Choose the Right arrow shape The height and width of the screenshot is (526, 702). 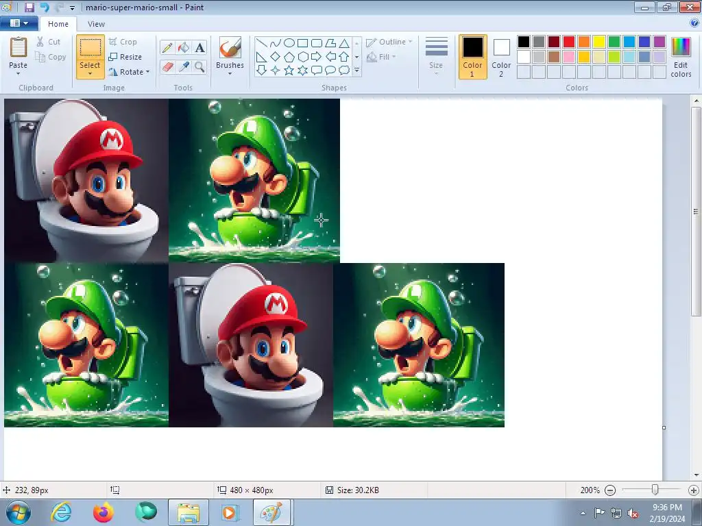tap(317, 57)
